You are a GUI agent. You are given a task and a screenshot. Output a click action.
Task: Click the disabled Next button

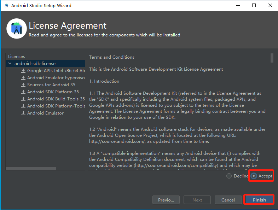197,200
